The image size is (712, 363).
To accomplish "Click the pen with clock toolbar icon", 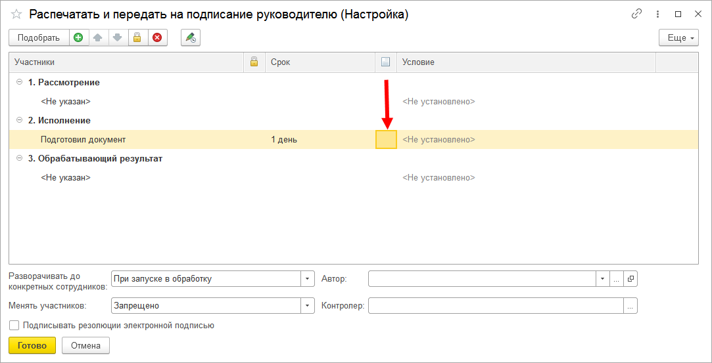I will 191,38.
